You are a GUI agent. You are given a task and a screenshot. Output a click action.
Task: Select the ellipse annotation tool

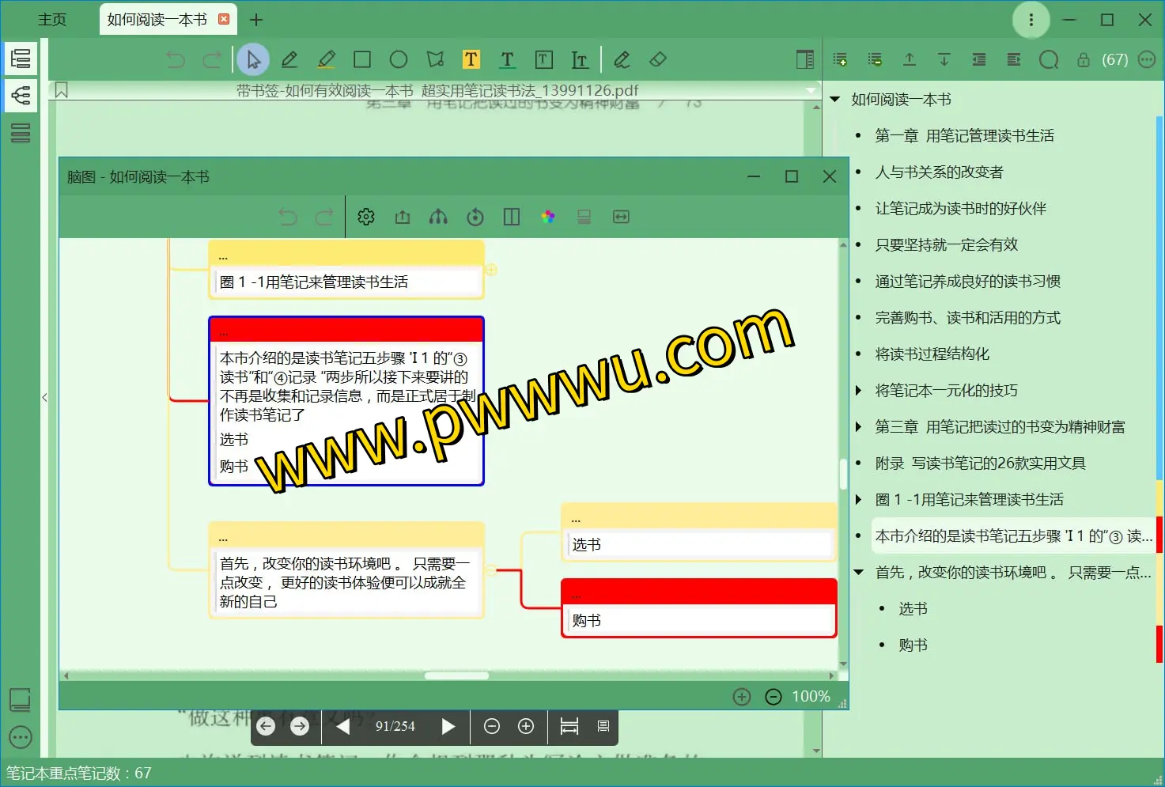[x=399, y=59]
